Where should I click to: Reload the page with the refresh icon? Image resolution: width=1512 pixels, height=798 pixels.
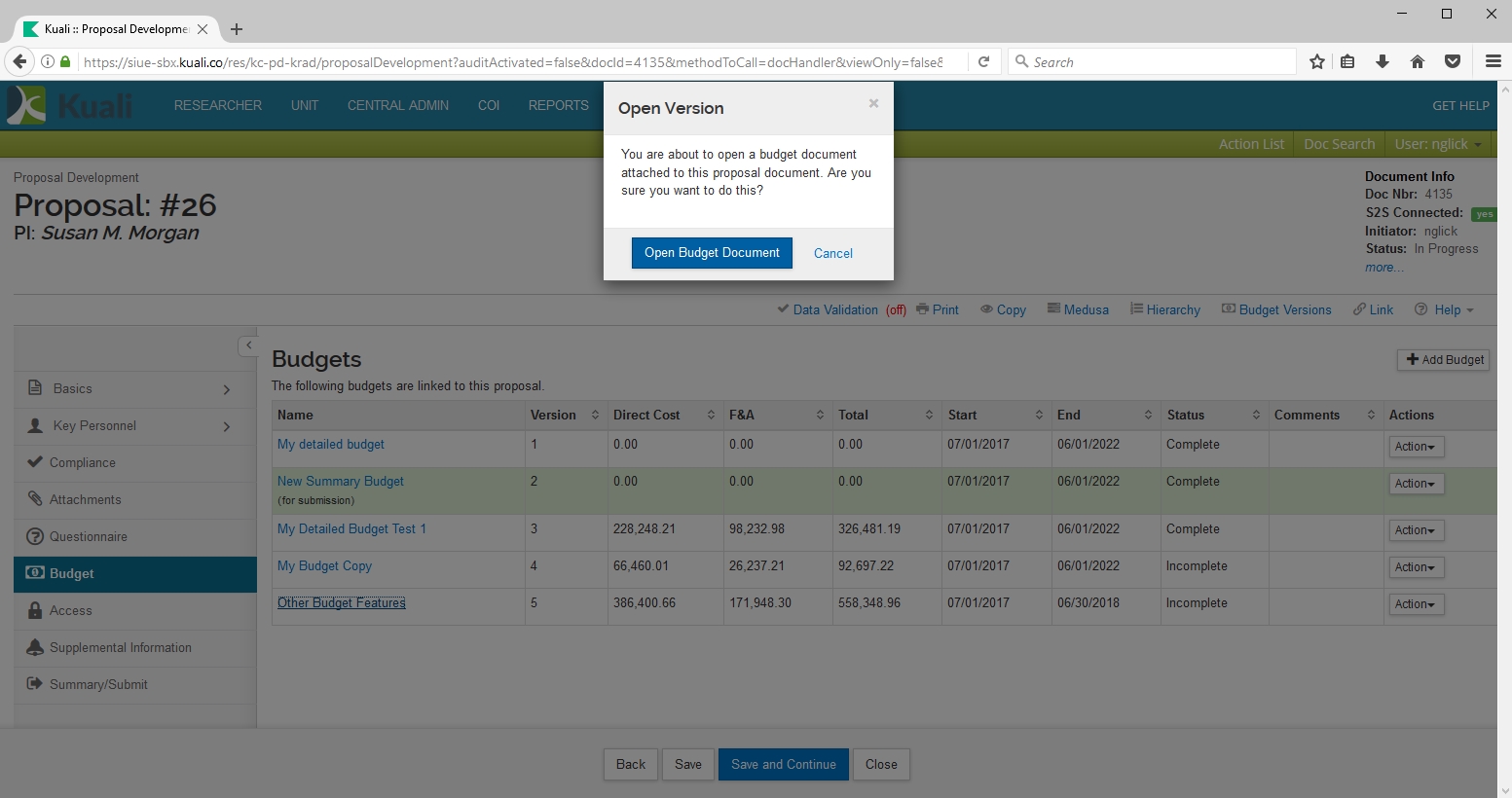(983, 62)
